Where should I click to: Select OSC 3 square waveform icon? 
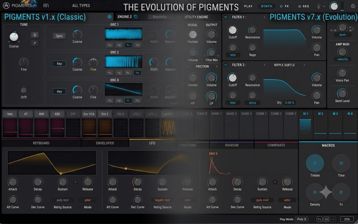pos(137,100)
